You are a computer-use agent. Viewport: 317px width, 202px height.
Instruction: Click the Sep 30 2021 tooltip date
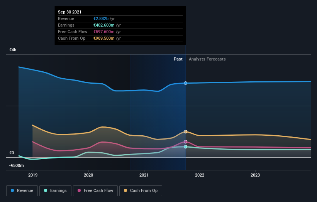click(70, 12)
